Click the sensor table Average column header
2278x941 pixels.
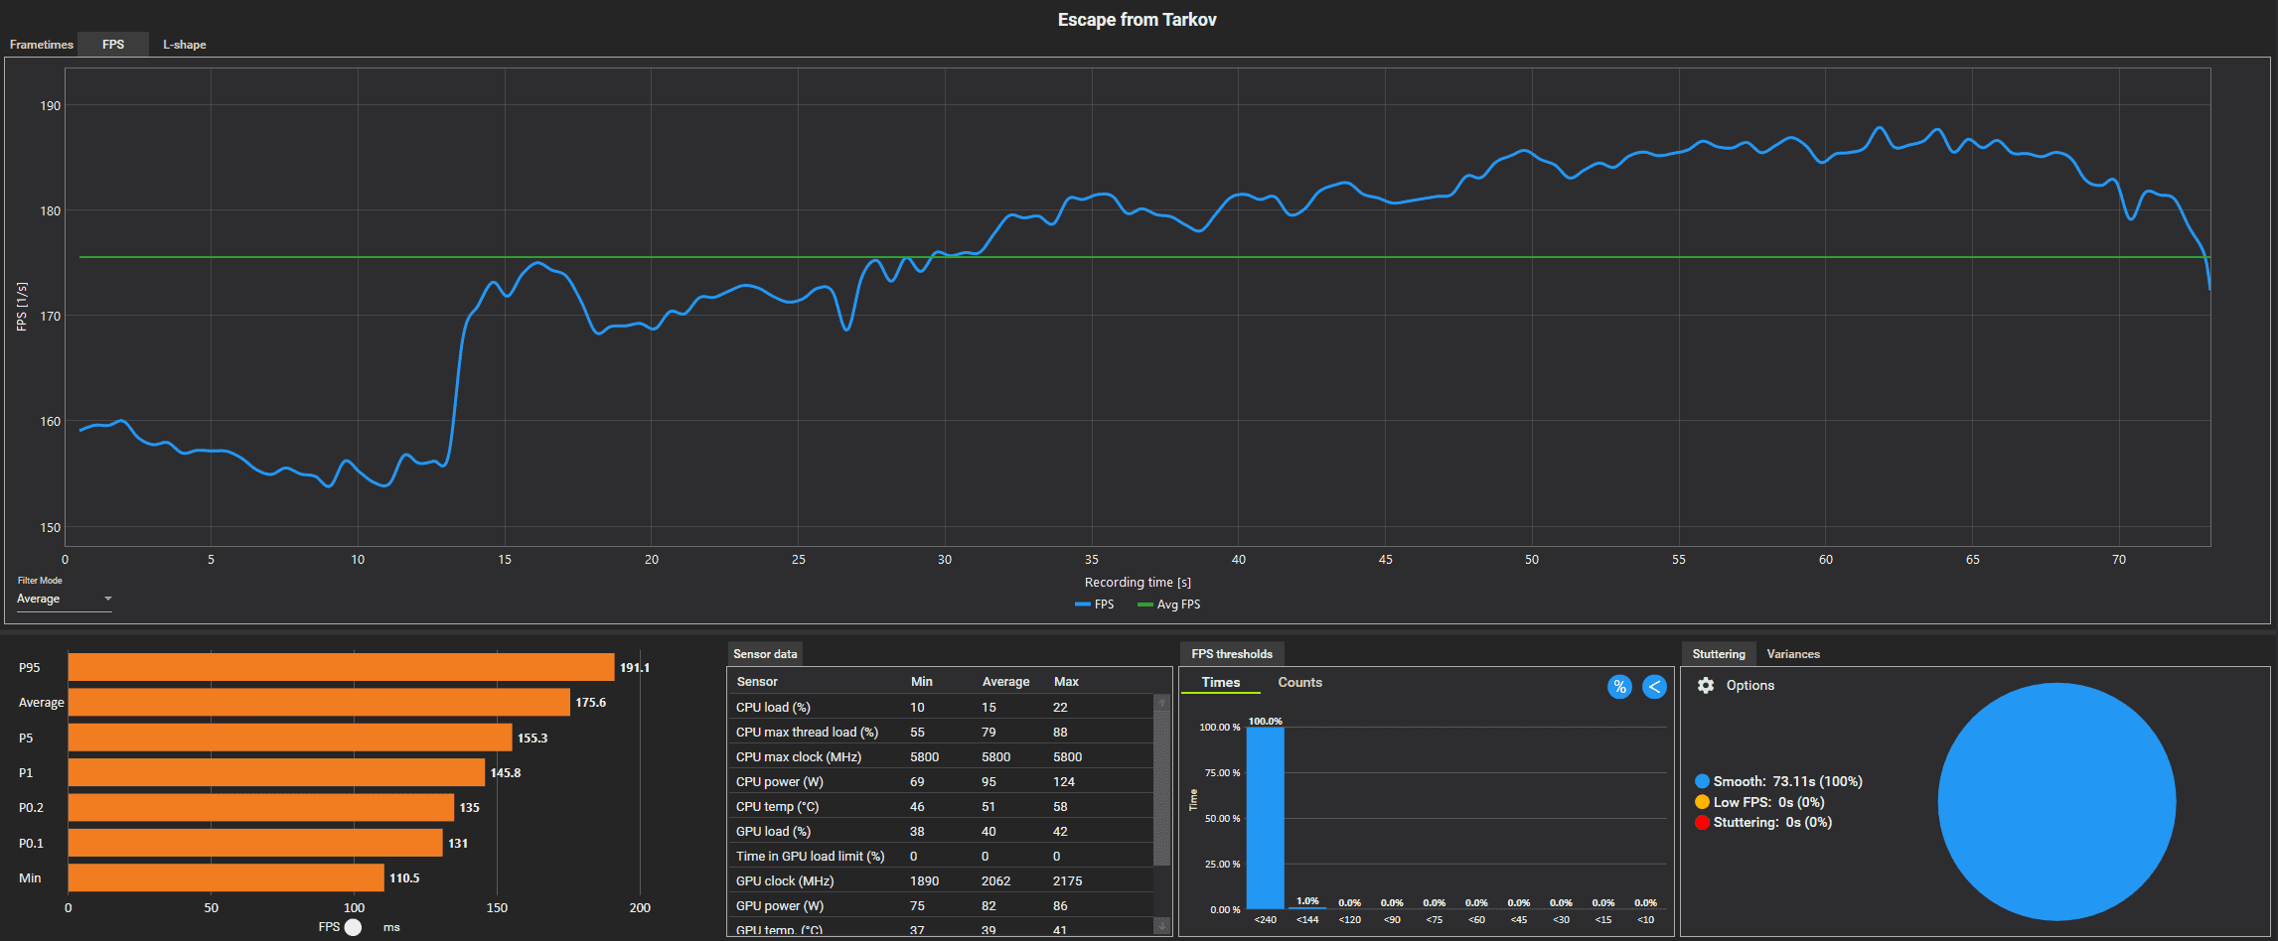click(x=1005, y=682)
